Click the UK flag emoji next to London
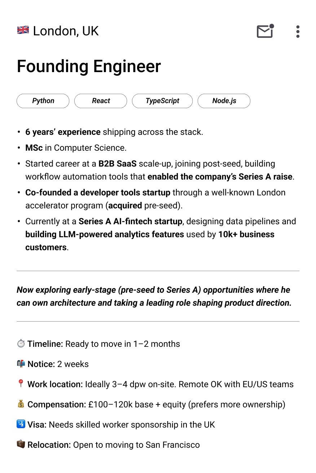The width and height of the screenshot is (316, 473). pyautogui.click(x=22, y=30)
